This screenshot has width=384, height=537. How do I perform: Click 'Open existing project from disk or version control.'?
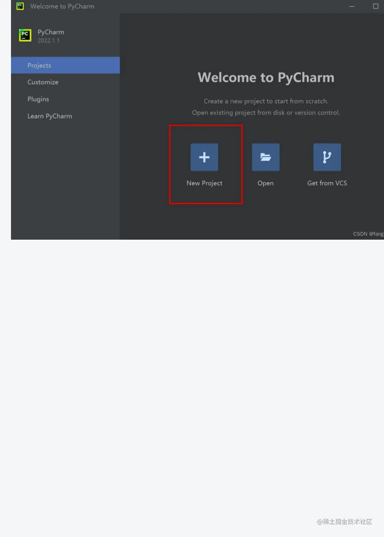tap(266, 113)
